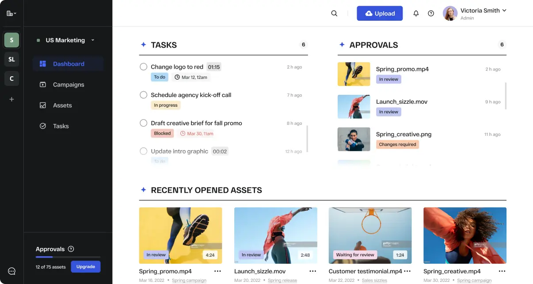Open the Spring_promo.mp4 overflow menu

pos(217,271)
